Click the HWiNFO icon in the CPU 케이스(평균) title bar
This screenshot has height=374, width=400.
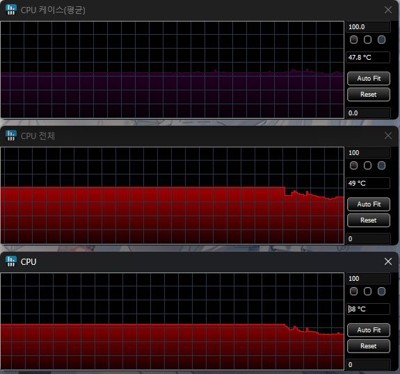tap(11, 10)
